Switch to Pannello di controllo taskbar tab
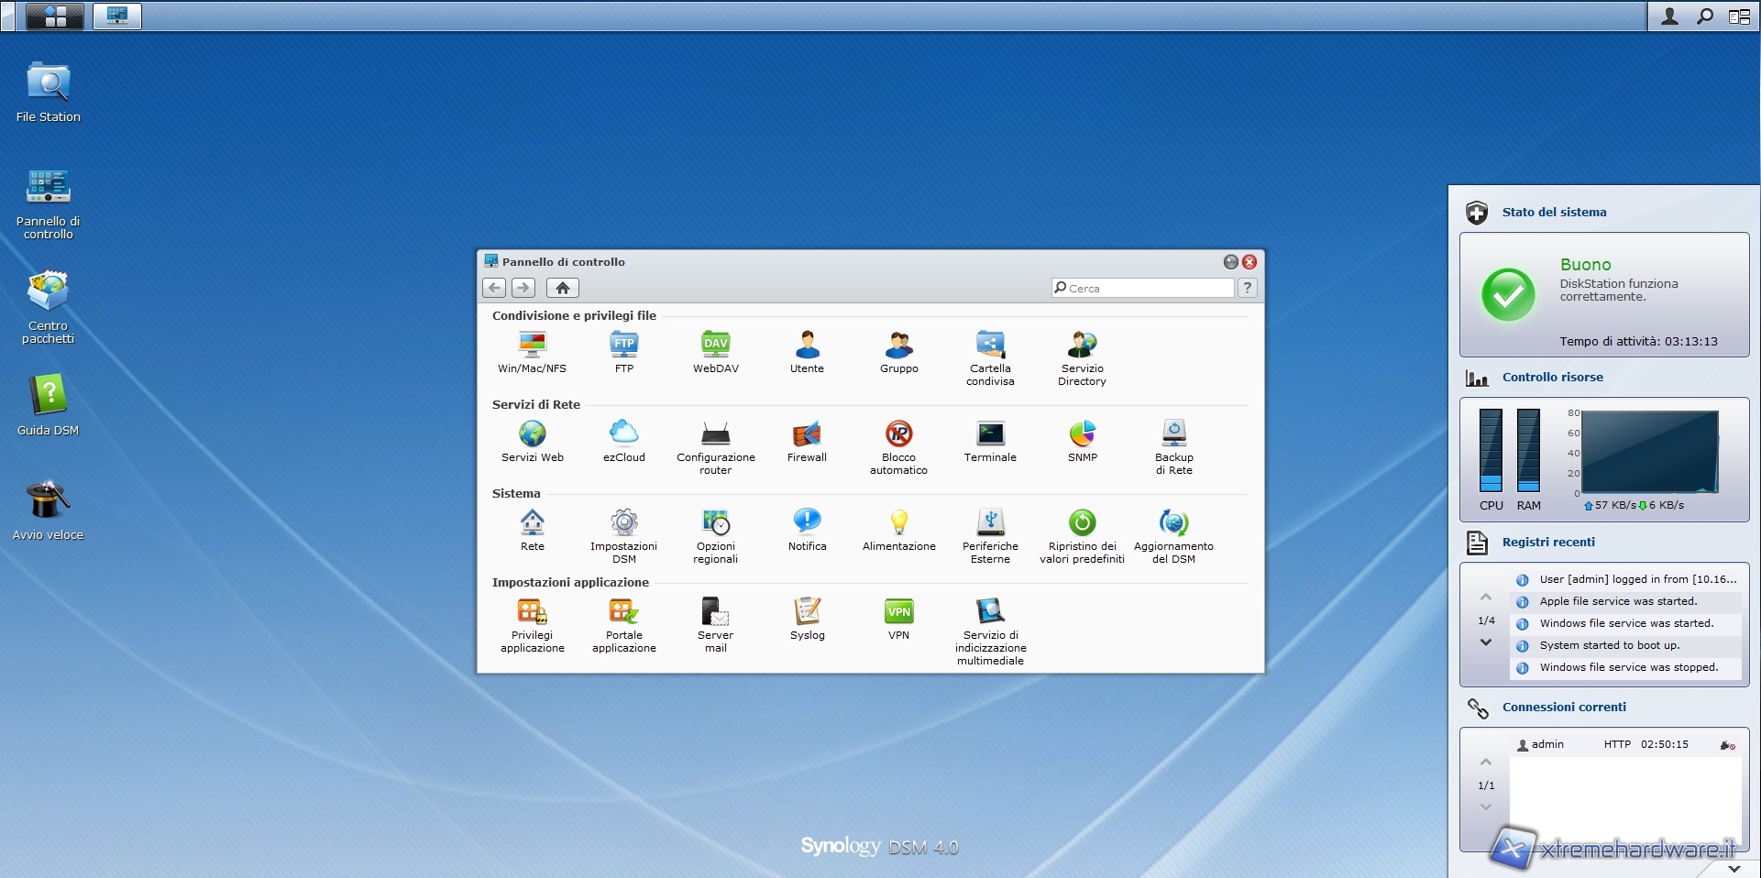The height and width of the screenshot is (878, 1761). [x=117, y=16]
